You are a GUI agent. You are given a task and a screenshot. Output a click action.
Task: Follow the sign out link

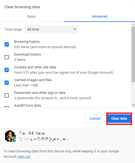[24, 156]
